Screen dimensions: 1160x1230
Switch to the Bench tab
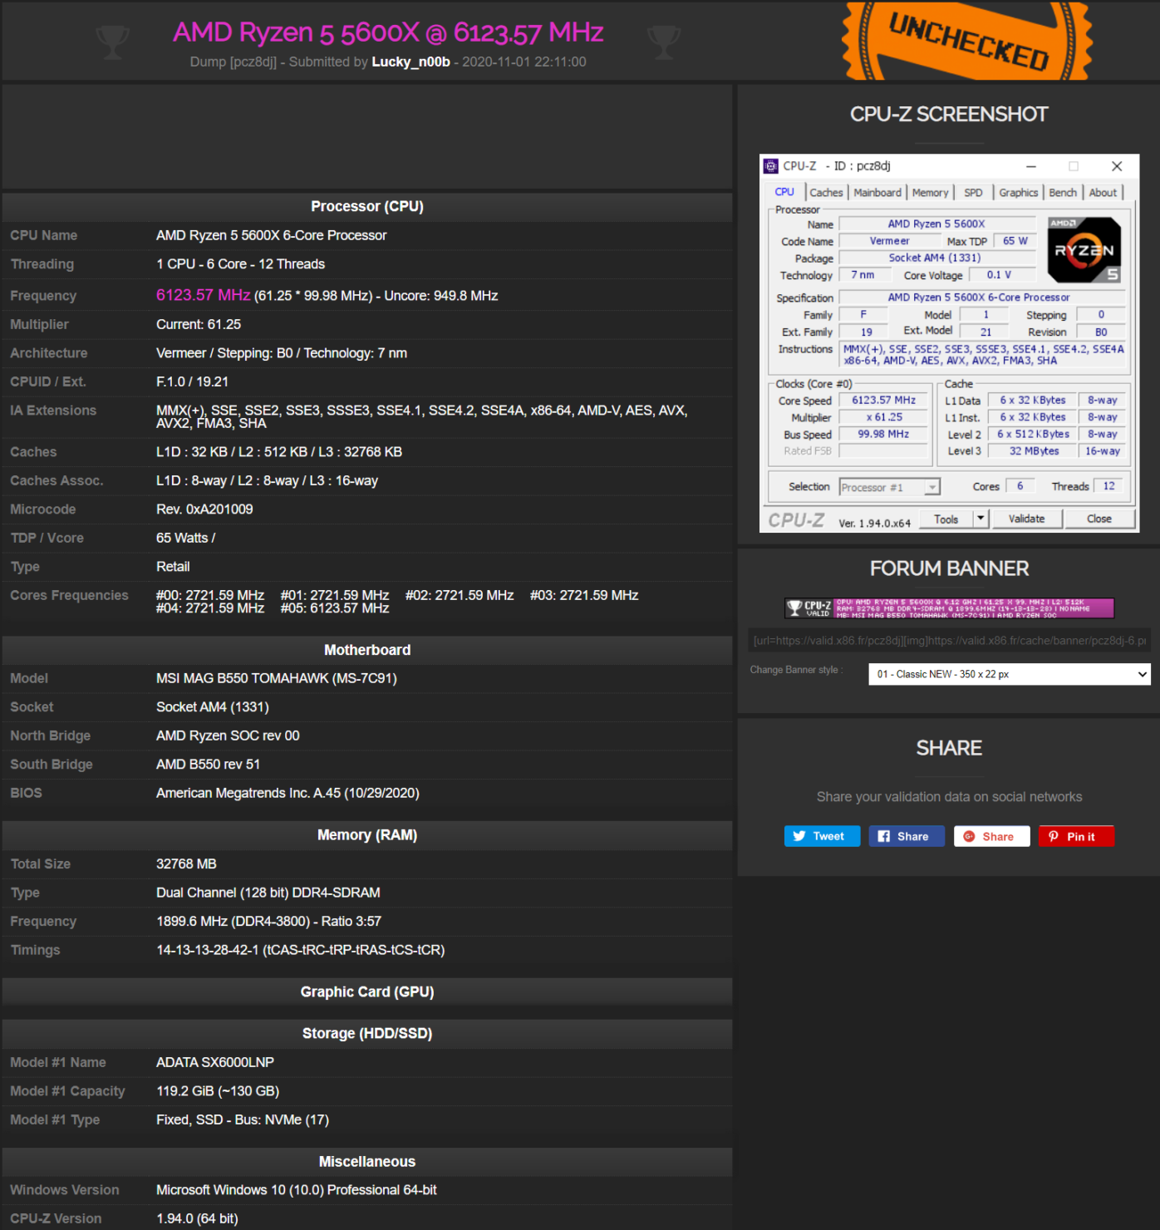coord(1063,193)
